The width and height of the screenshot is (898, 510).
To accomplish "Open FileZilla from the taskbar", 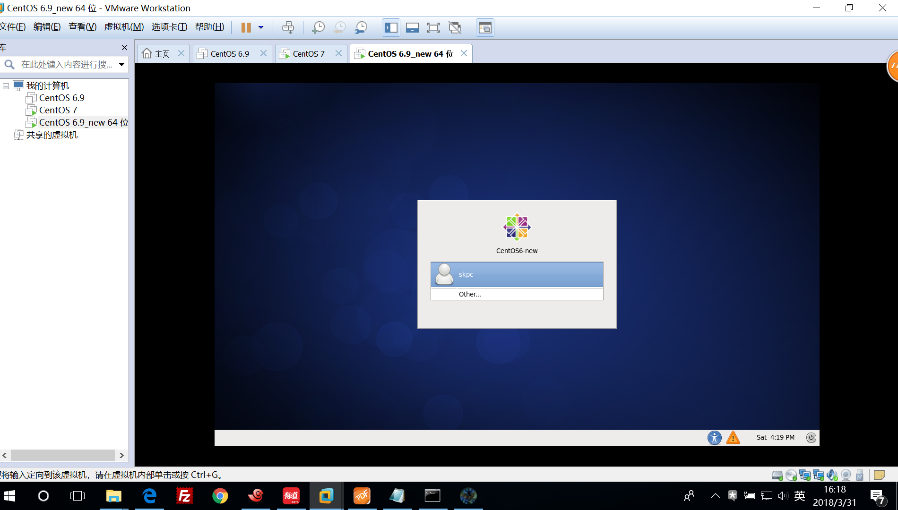I will coord(184,496).
